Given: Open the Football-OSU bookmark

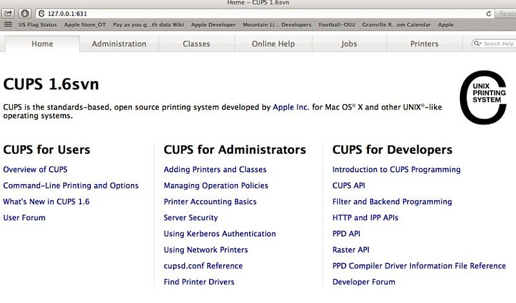Looking at the screenshot, I should [x=337, y=24].
